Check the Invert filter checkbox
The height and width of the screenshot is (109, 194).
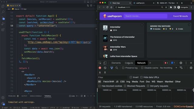pyautogui.click(x=131, y=77)
